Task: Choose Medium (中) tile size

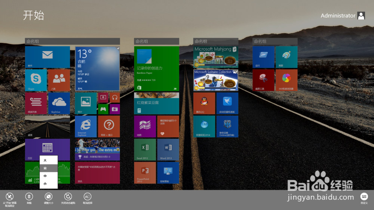Action: pyautogui.click(x=49, y=176)
